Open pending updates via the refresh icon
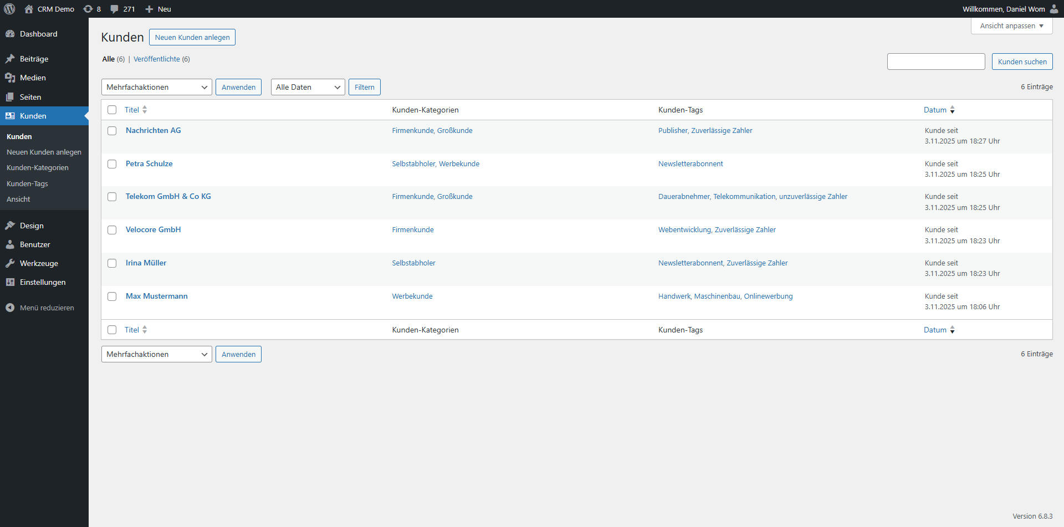1064x527 pixels. click(x=92, y=9)
